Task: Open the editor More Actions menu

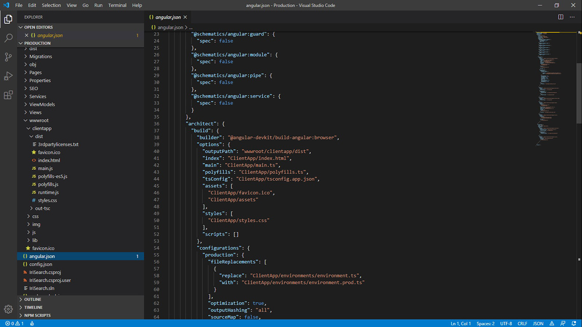Action: [572, 17]
